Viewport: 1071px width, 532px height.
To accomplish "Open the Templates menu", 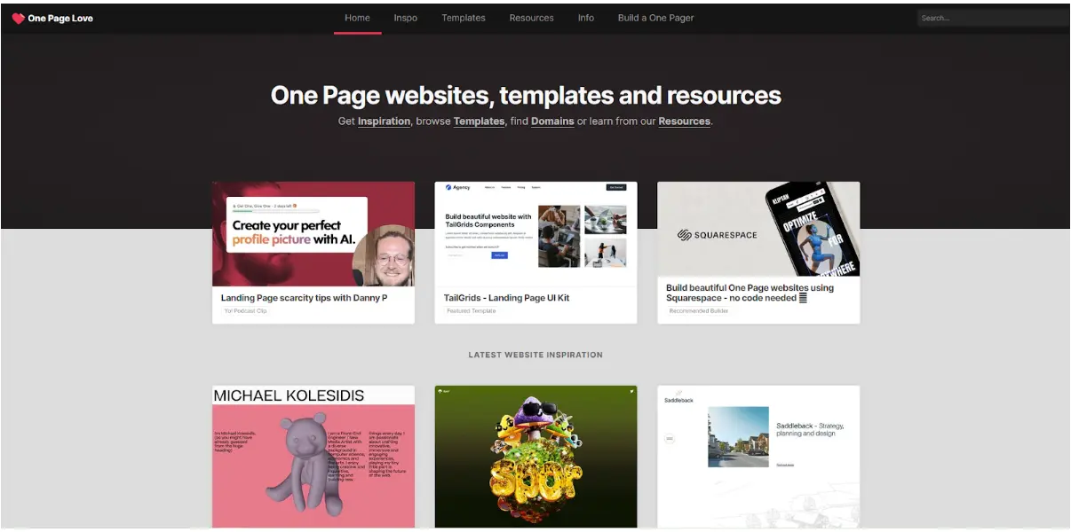I will coord(464,18).
